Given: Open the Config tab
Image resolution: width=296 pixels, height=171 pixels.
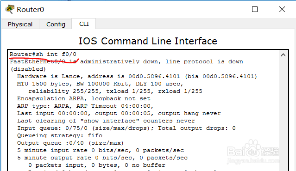Looking at the screenshot, I should 56,24.
